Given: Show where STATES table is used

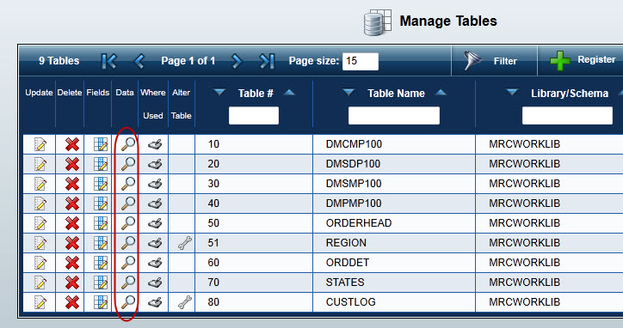Looking at the screenshot, I should coord(155,282).
